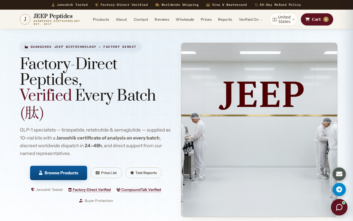Open the Price List button
This screenshot has height=221, width=353.
(x=106, y=173)
